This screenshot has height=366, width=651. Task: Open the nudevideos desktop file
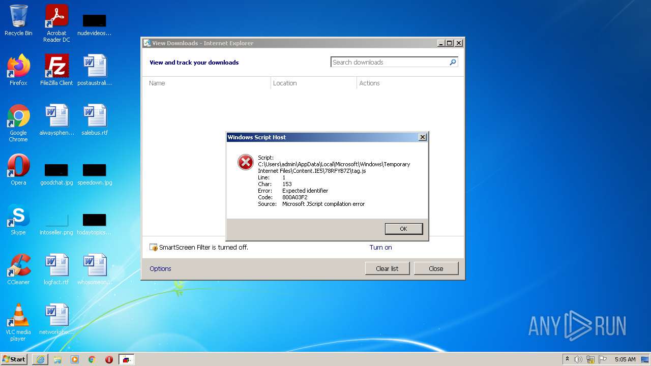(95, 23)
